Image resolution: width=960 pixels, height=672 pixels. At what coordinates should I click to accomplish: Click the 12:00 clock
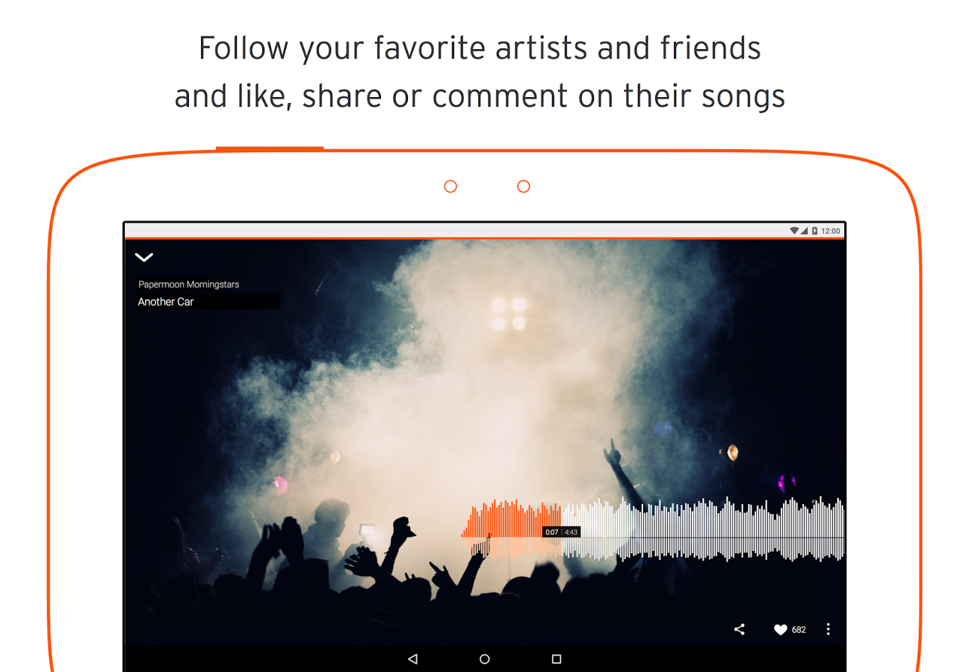(831, 231)
